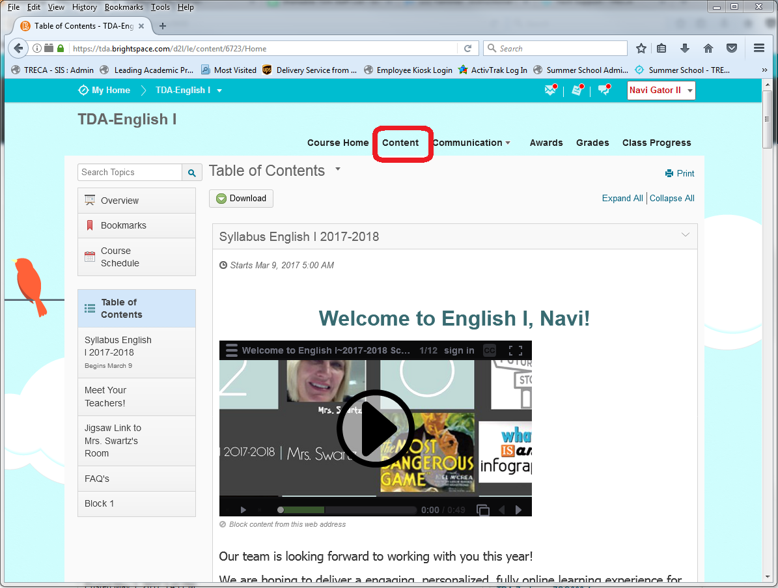Click the browser Back arrow button
The height and width of the screenshot is (588, 778).
pyautogui.click(x=18, y=48)
